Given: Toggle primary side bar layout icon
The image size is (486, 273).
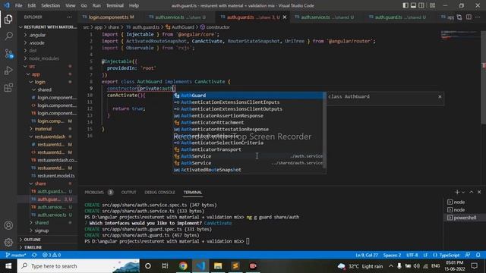Looking at the screenshot, I should click(406, 5).
